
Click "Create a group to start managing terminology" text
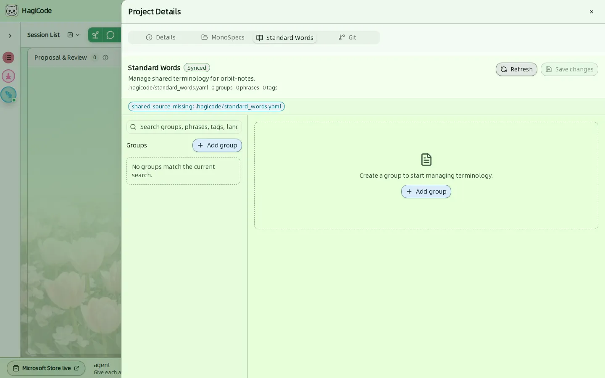426,176
